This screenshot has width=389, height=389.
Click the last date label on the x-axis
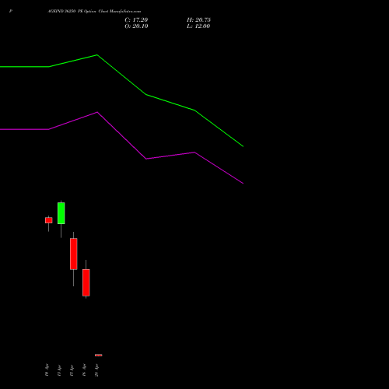click(x=96, y=370)
